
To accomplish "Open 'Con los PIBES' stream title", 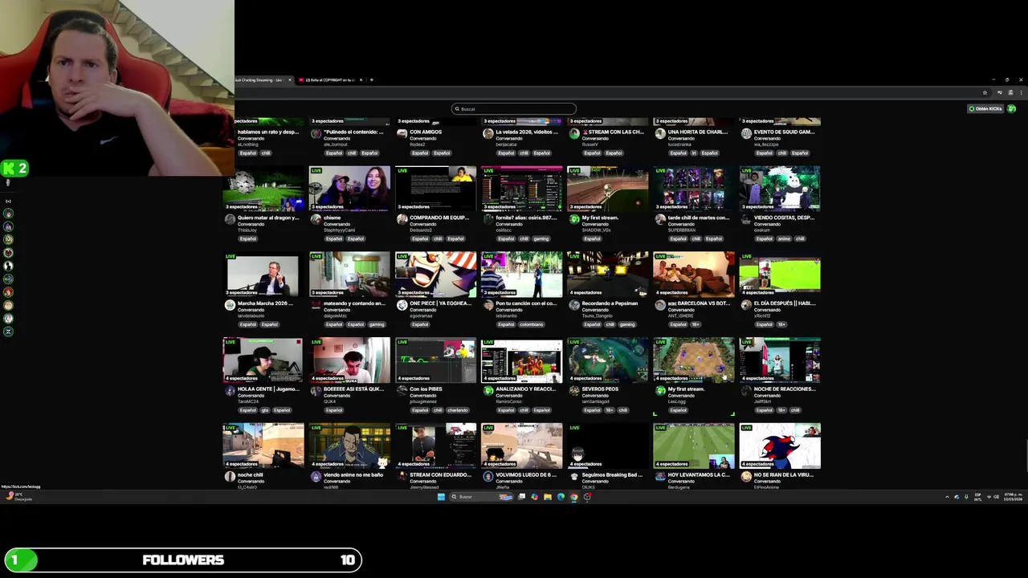I will point(426,389).
